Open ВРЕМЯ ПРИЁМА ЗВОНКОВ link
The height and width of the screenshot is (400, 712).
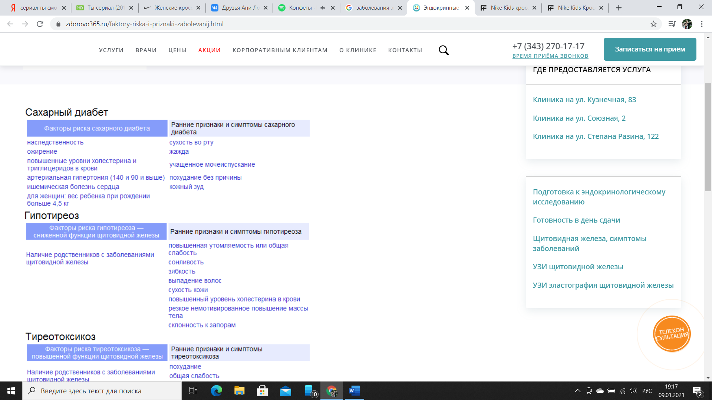click(x=550, y=56)
